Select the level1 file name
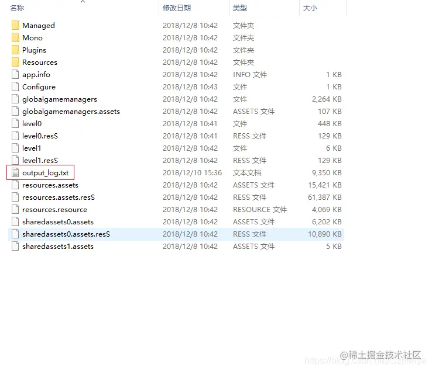The height and width of the screenshot is (371, 432). (x=32, y=148)
